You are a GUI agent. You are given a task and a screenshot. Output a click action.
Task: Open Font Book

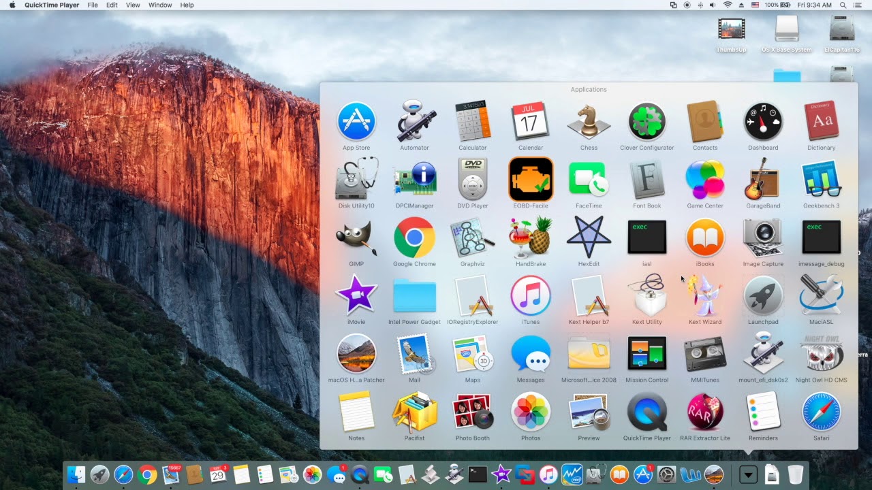(x=647, y=180)
